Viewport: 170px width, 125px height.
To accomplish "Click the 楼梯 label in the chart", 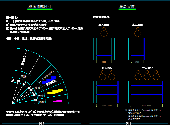I will (37, 88).
